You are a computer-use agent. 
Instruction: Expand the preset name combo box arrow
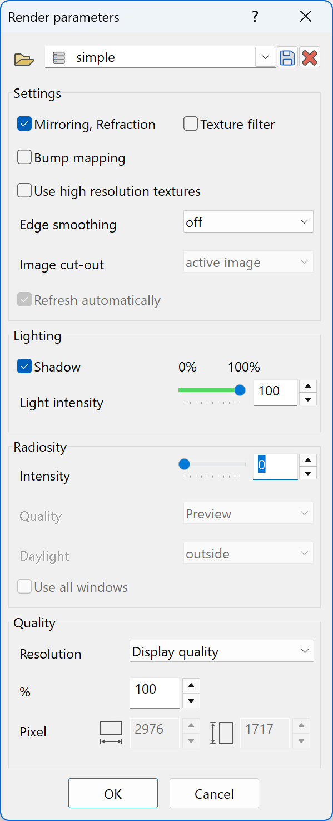(265, 57)
